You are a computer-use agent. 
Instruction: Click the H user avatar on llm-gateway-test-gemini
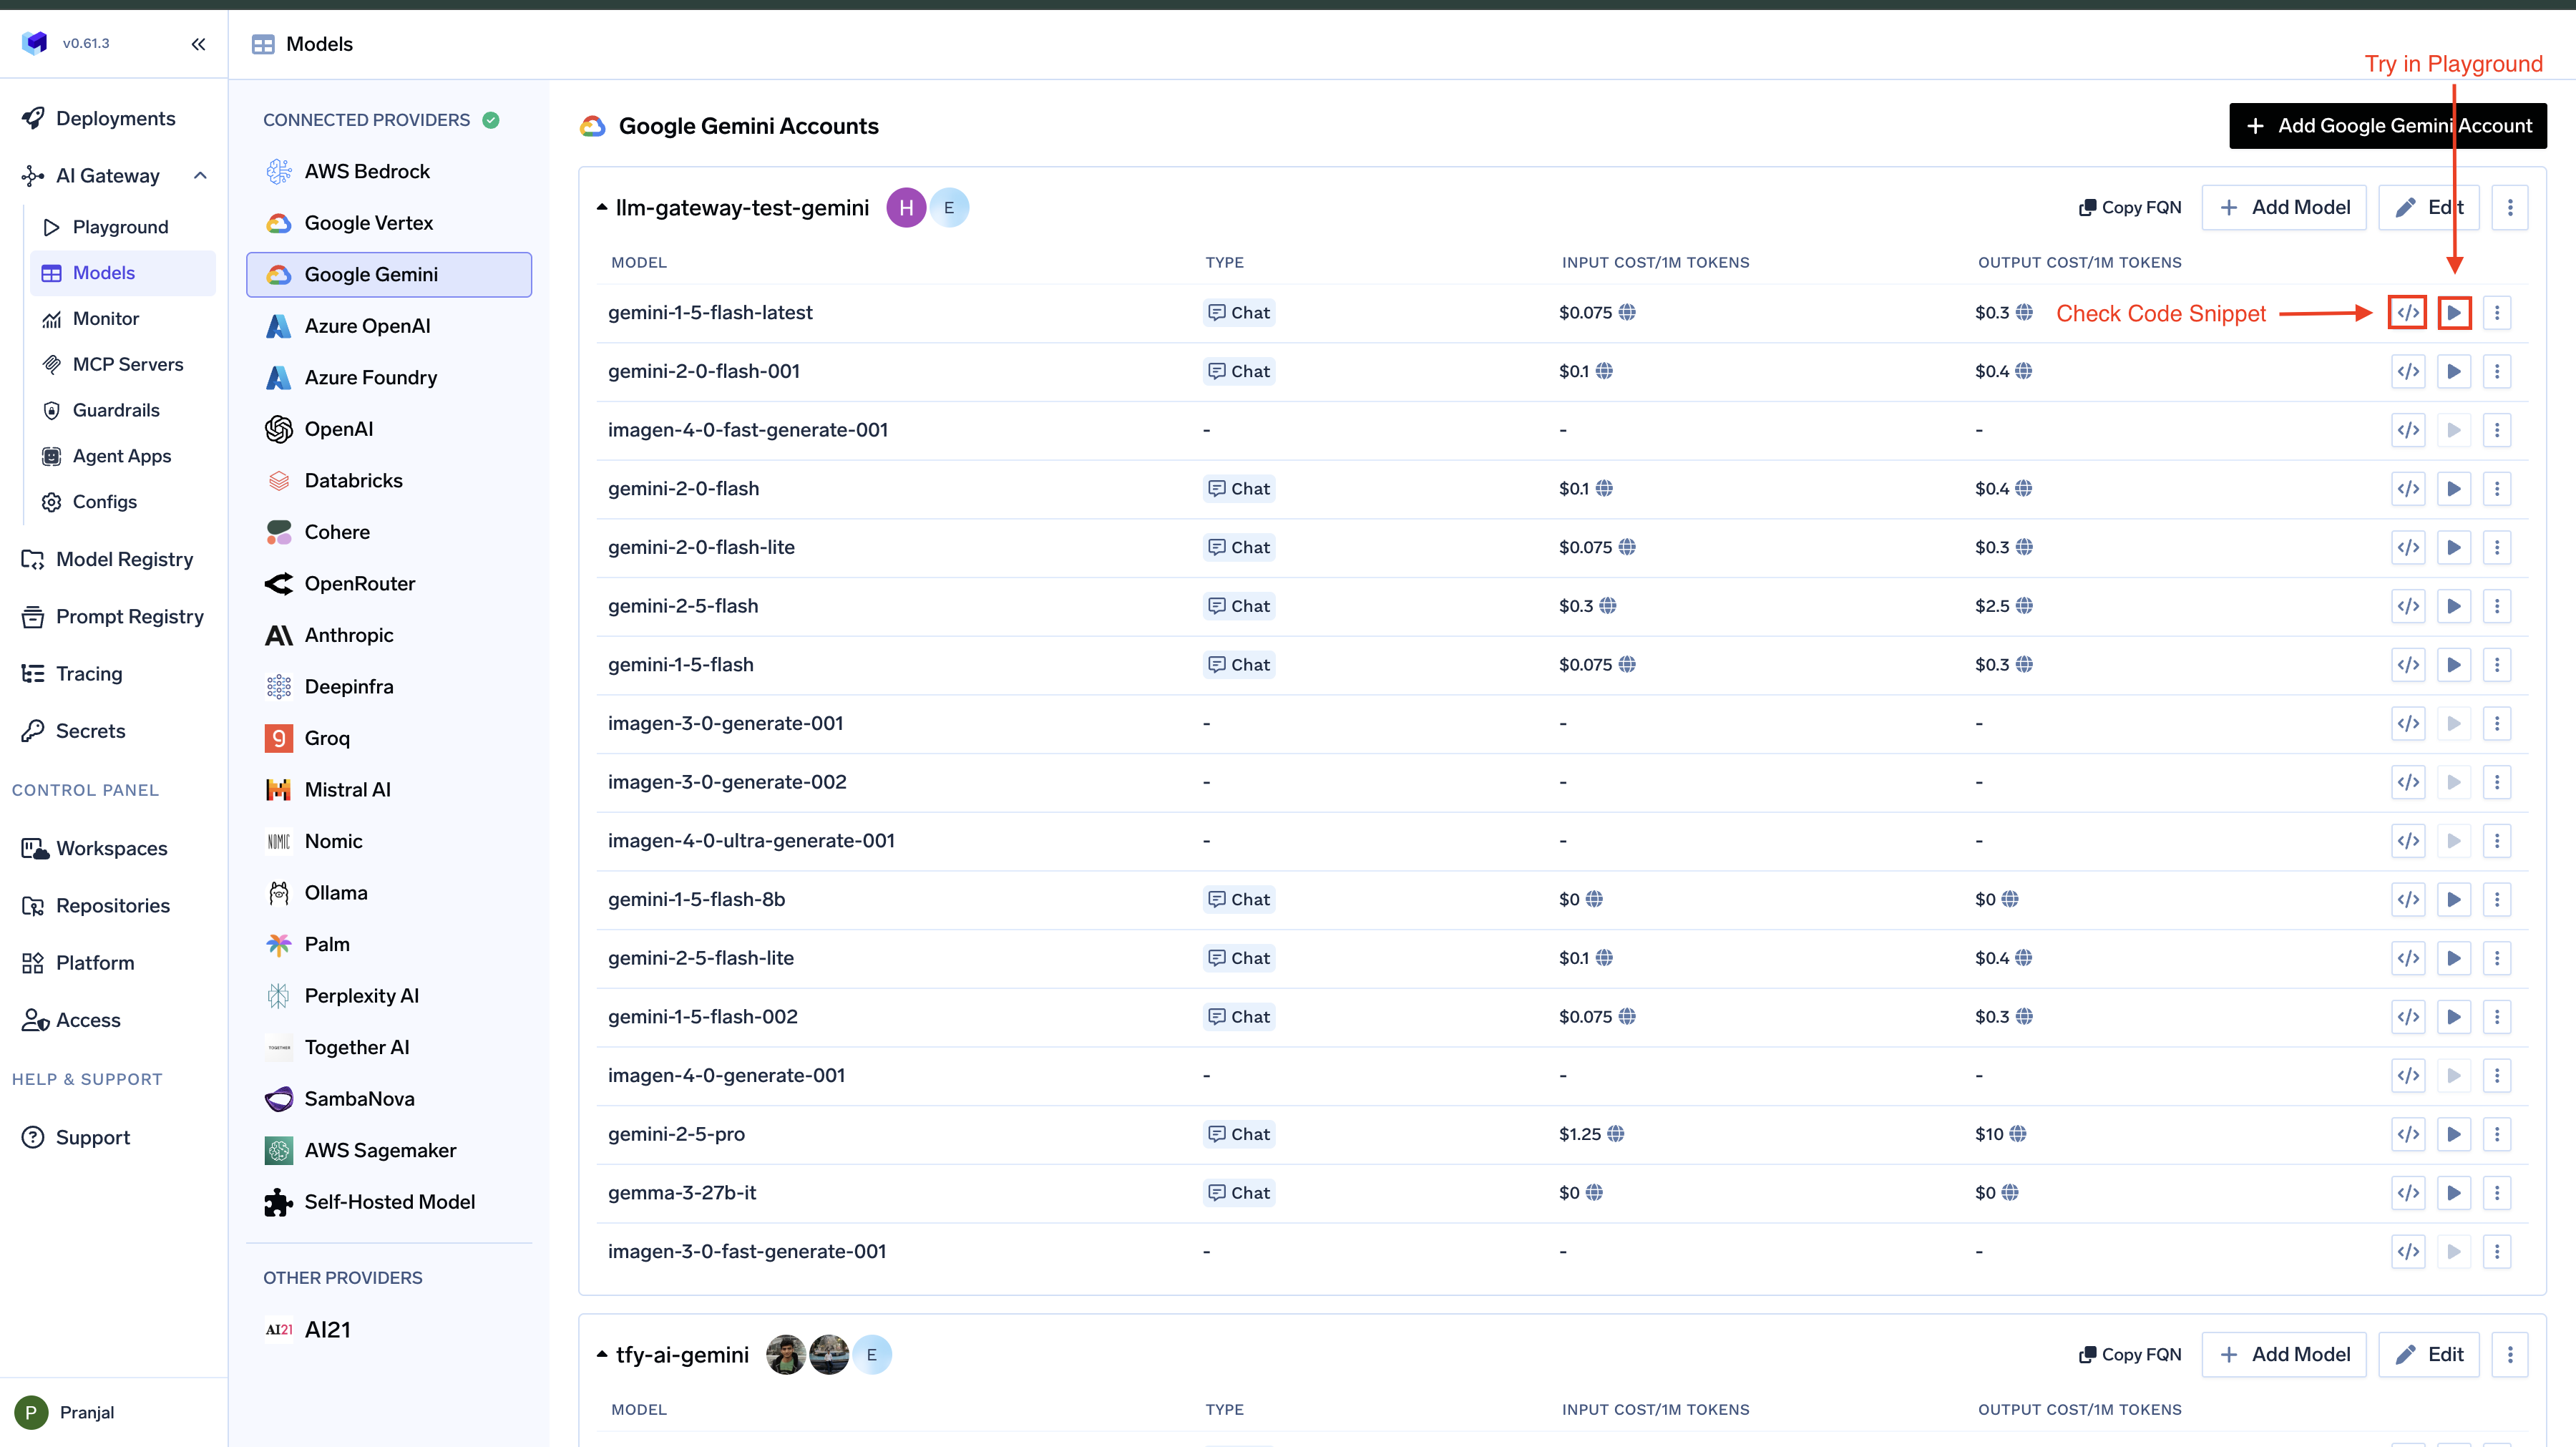(906, 208)
